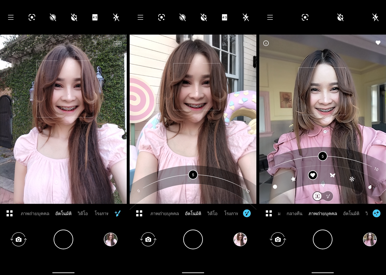Image resolution: width=386 pixels, height=275 pixels.
Task: Open the 4:3 aspect ratio selector on left screen
Action: (95, 17)
